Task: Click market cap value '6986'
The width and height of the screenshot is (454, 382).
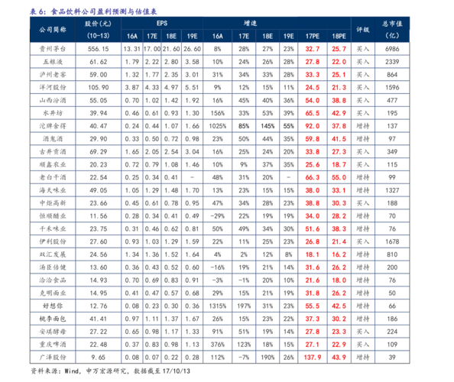Action: point(392,49)
